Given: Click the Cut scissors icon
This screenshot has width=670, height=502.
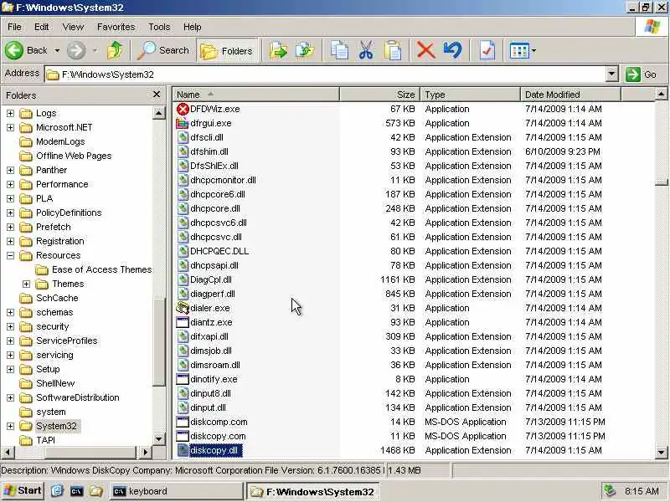Looking at the screenshot, I should pos(366,50).
